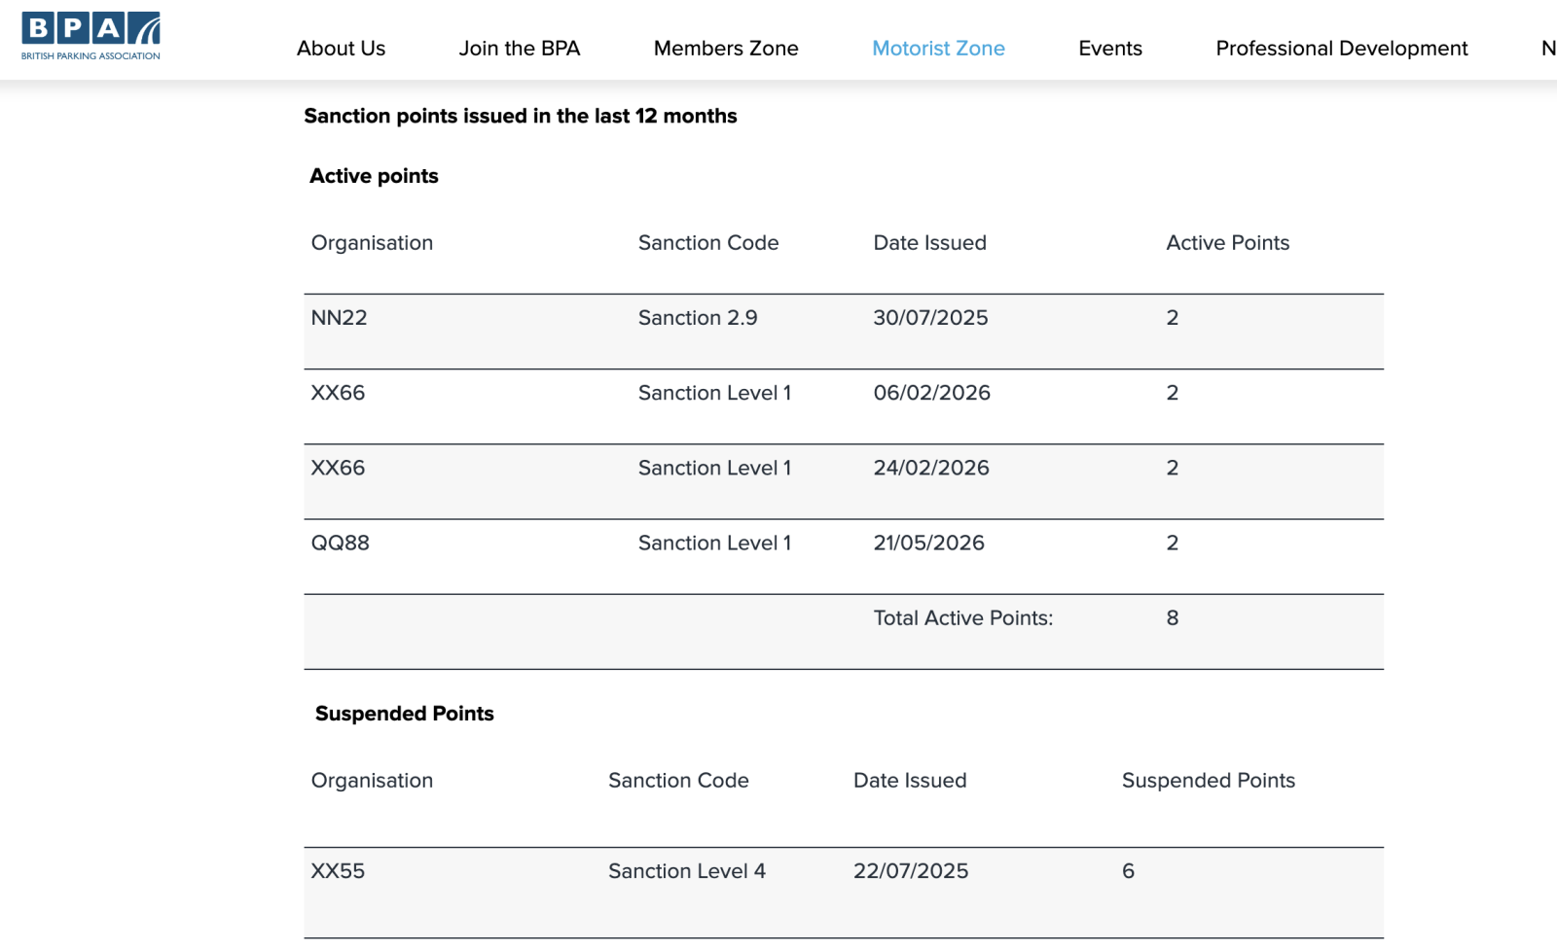This screenshot has width=1557, height=947.
Task: Click the BPA logo icon
Action: tap(91, 37)
